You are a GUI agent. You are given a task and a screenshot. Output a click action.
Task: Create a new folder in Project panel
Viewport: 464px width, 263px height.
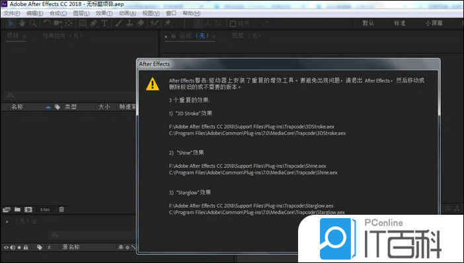pyautogui.click(x=17, y=209)
